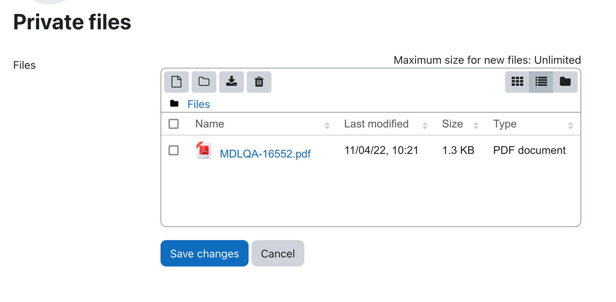Click the black folder icon beside Files

coord(174,104)
